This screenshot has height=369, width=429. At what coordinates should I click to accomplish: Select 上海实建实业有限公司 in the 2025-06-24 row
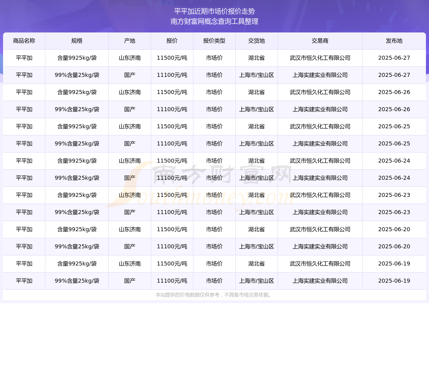[320, 178]
